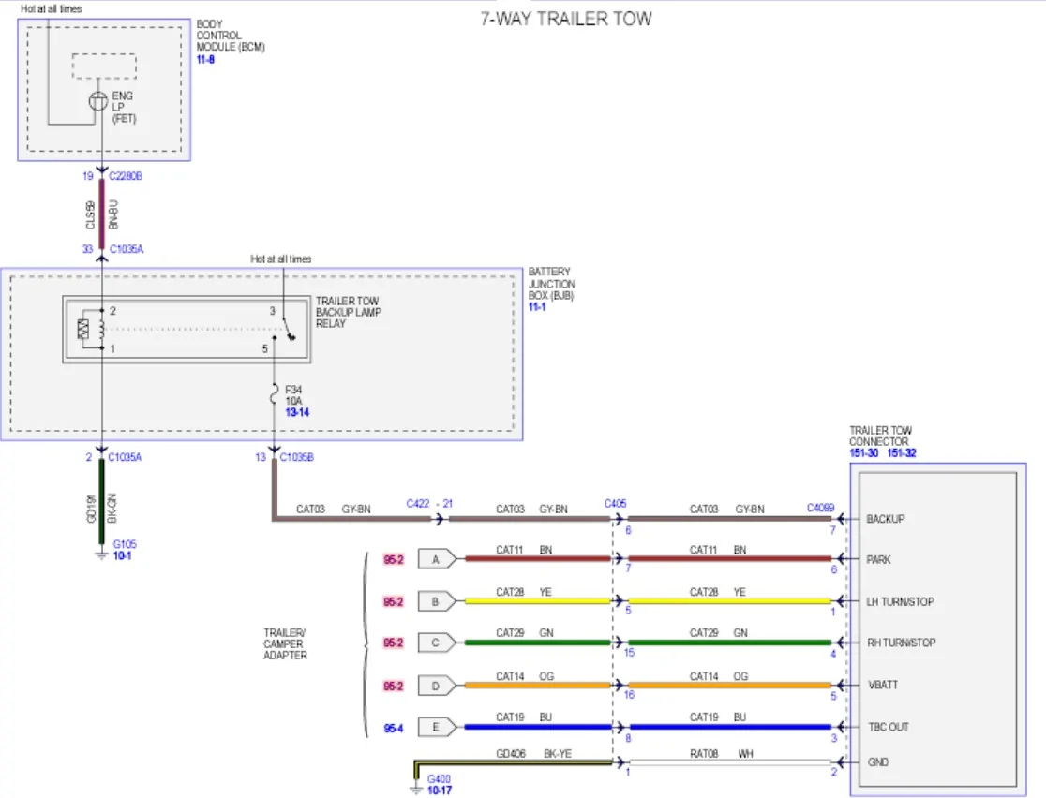Open the 95-2 reference beside adapter terminal A
Viewport: 1046px width, 798px height.
(x=394, y=559)
